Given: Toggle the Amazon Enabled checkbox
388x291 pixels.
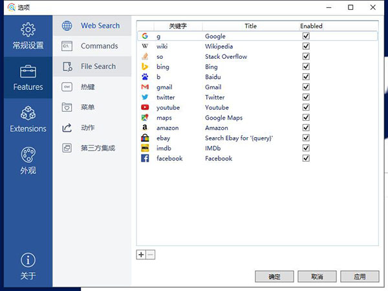Looking at the screenshot, I should pyautogui.click(x=306, y=128).
